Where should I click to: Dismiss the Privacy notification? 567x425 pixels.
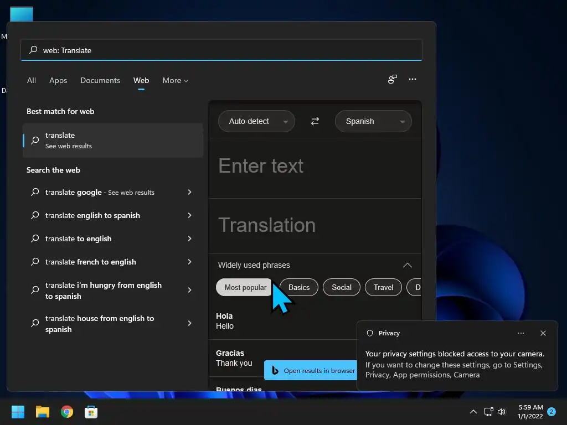(x=543, y=333)
